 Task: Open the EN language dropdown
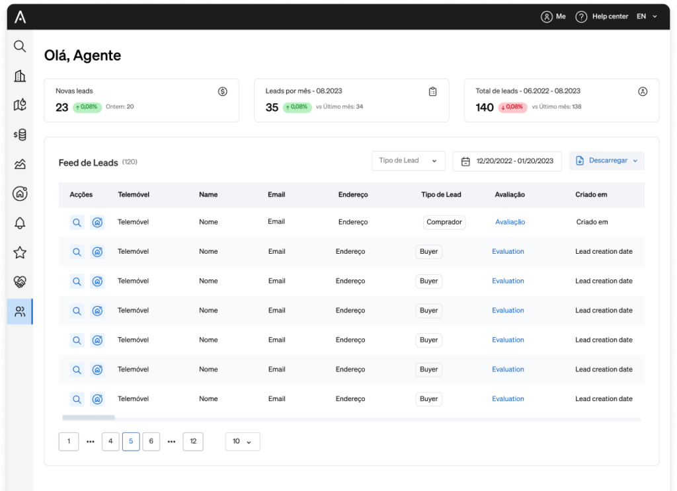tap(647, 17)
